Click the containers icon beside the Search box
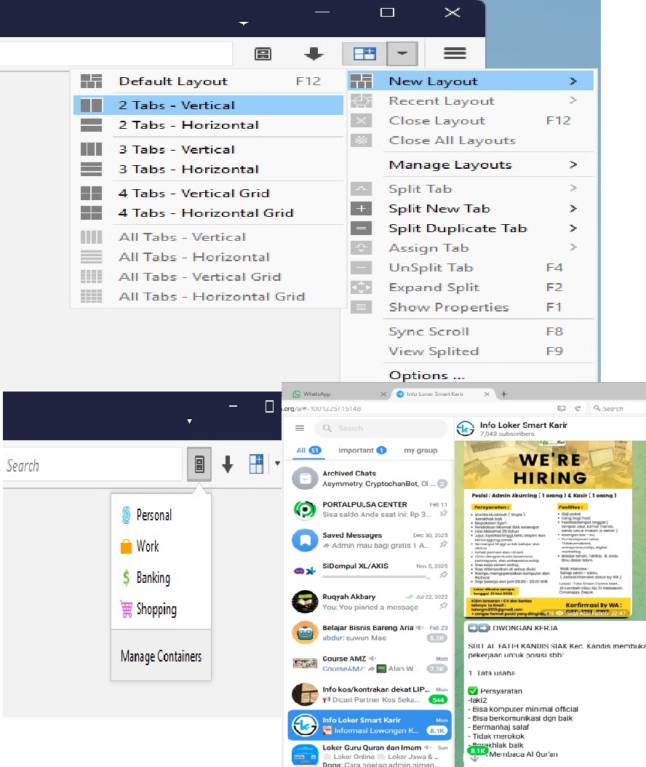Image resolution: width=646 pixels, height=767 pixels. (x=199, y=465)
